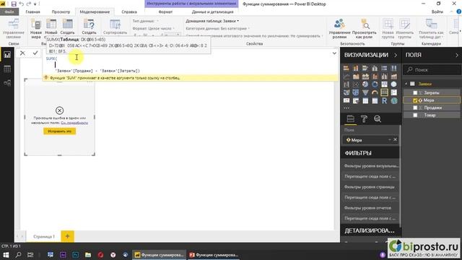This screenshot has width=462, height=260.
Task: Expand the formula bar with the chevron
Action: click(334, 53)
